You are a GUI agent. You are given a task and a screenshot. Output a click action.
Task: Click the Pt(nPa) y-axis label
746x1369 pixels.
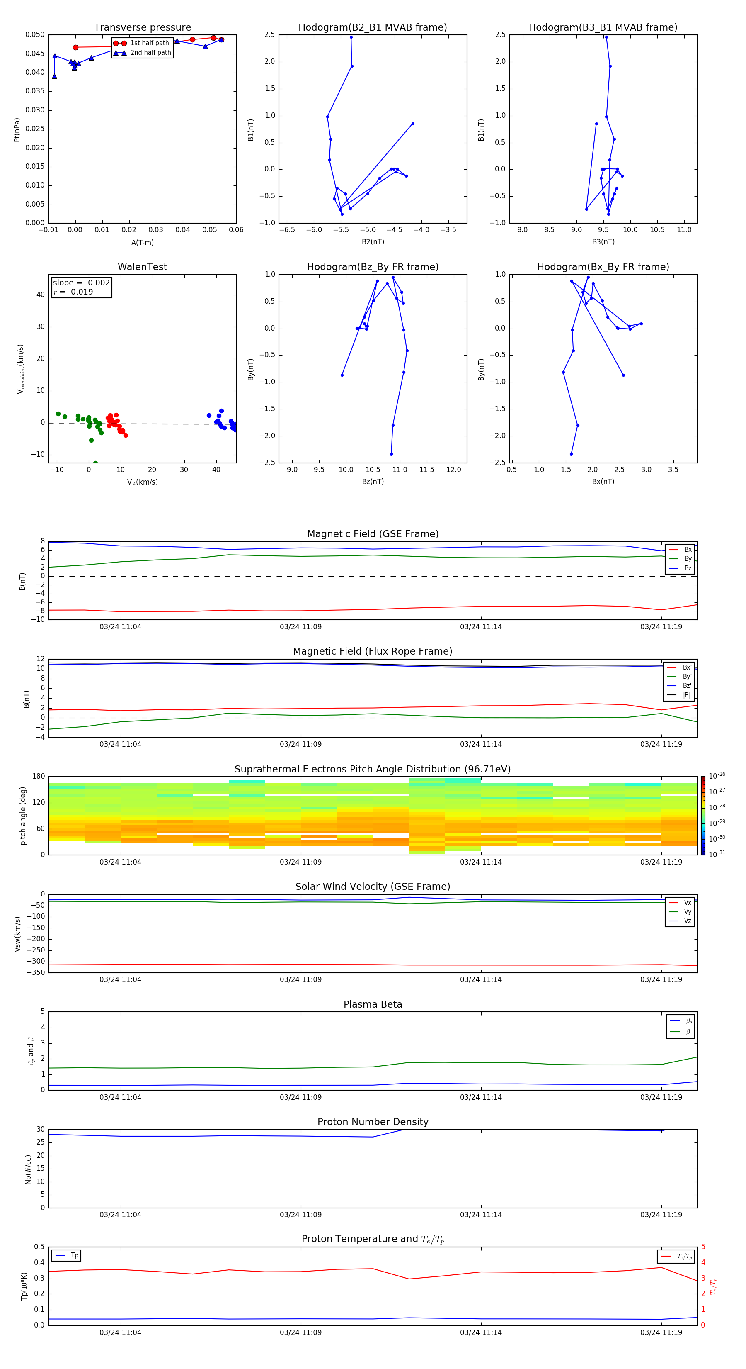17,129
